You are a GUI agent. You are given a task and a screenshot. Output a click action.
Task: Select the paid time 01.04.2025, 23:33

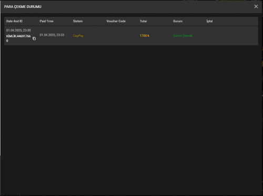[52, 35]
